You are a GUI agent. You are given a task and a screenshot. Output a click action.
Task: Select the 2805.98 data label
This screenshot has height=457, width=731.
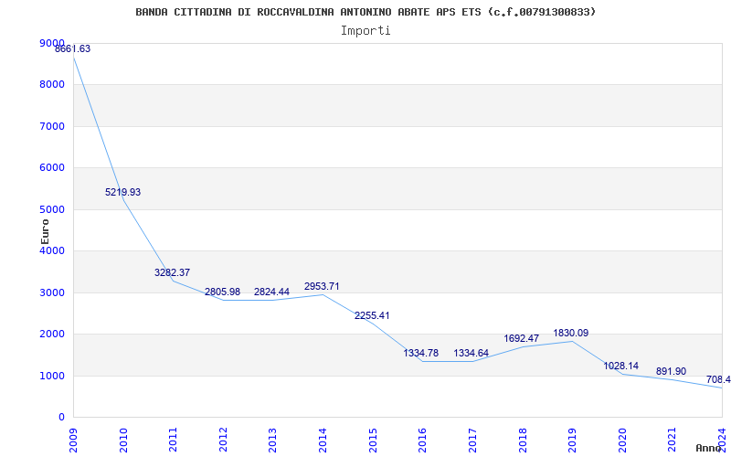(x=222, y=292)
